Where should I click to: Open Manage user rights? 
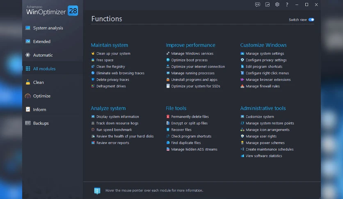tap(261, 136)
